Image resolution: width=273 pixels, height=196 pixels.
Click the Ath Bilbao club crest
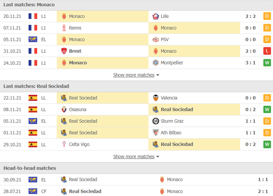click(155, 133)
